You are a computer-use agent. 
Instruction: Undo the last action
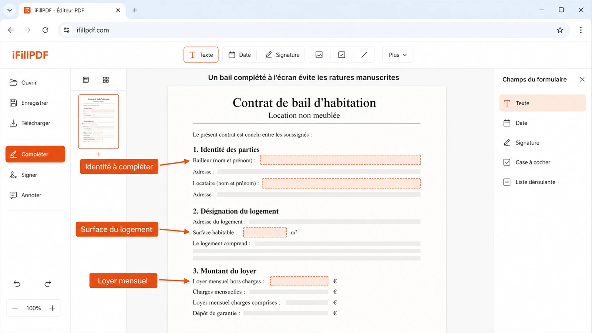17,284
